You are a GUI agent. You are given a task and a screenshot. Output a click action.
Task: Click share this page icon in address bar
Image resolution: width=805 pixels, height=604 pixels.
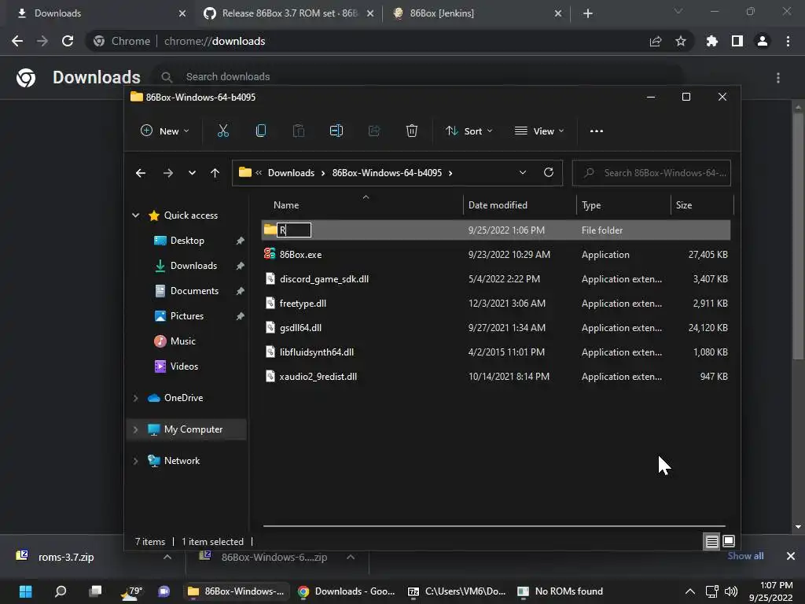pos(656,41)
